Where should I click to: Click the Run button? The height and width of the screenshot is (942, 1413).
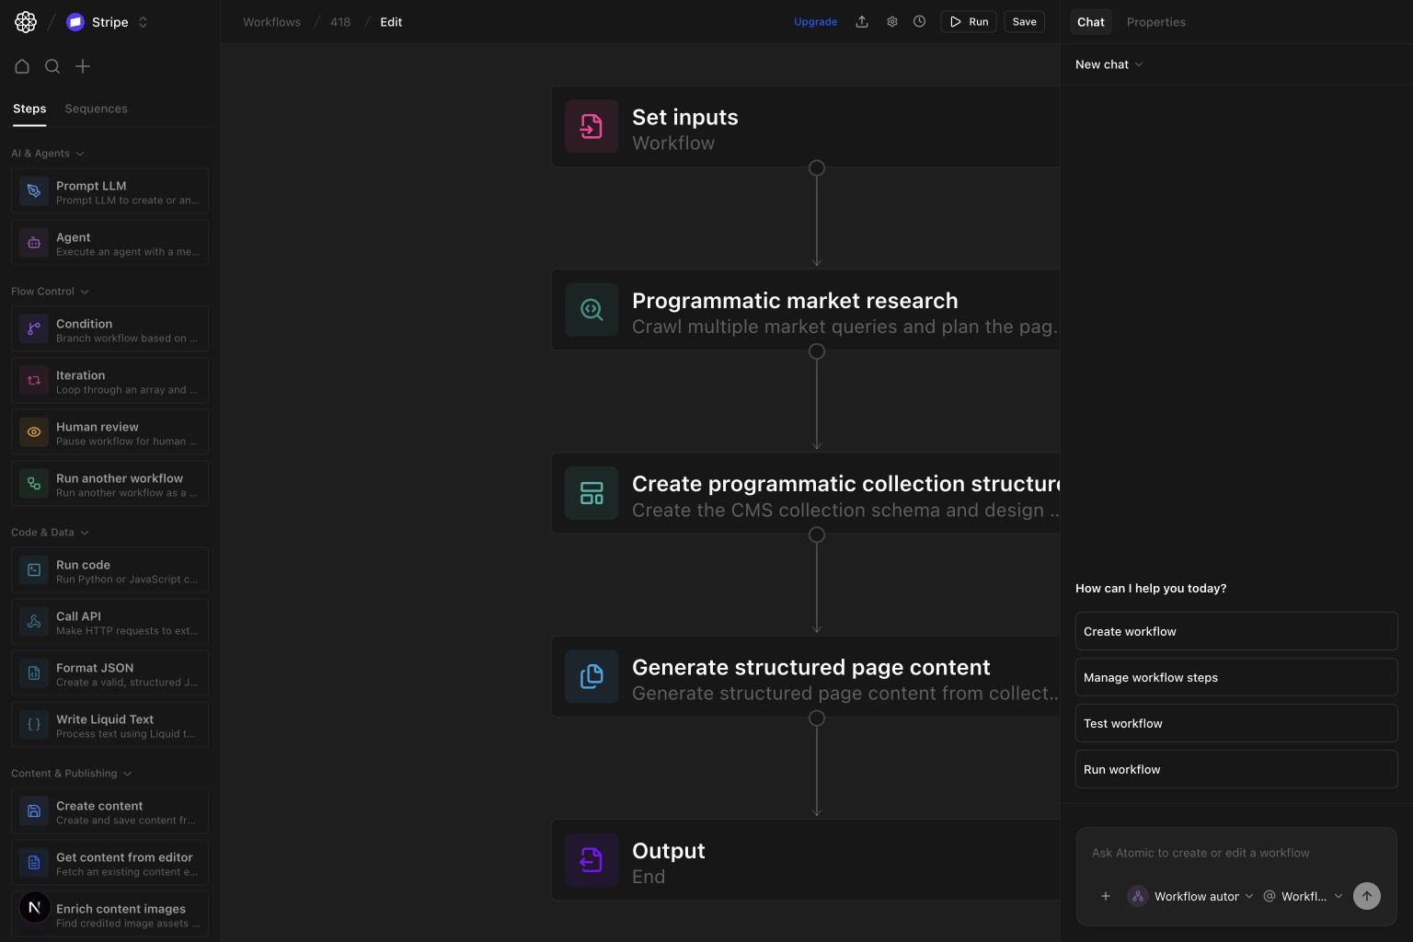point(969,22)
